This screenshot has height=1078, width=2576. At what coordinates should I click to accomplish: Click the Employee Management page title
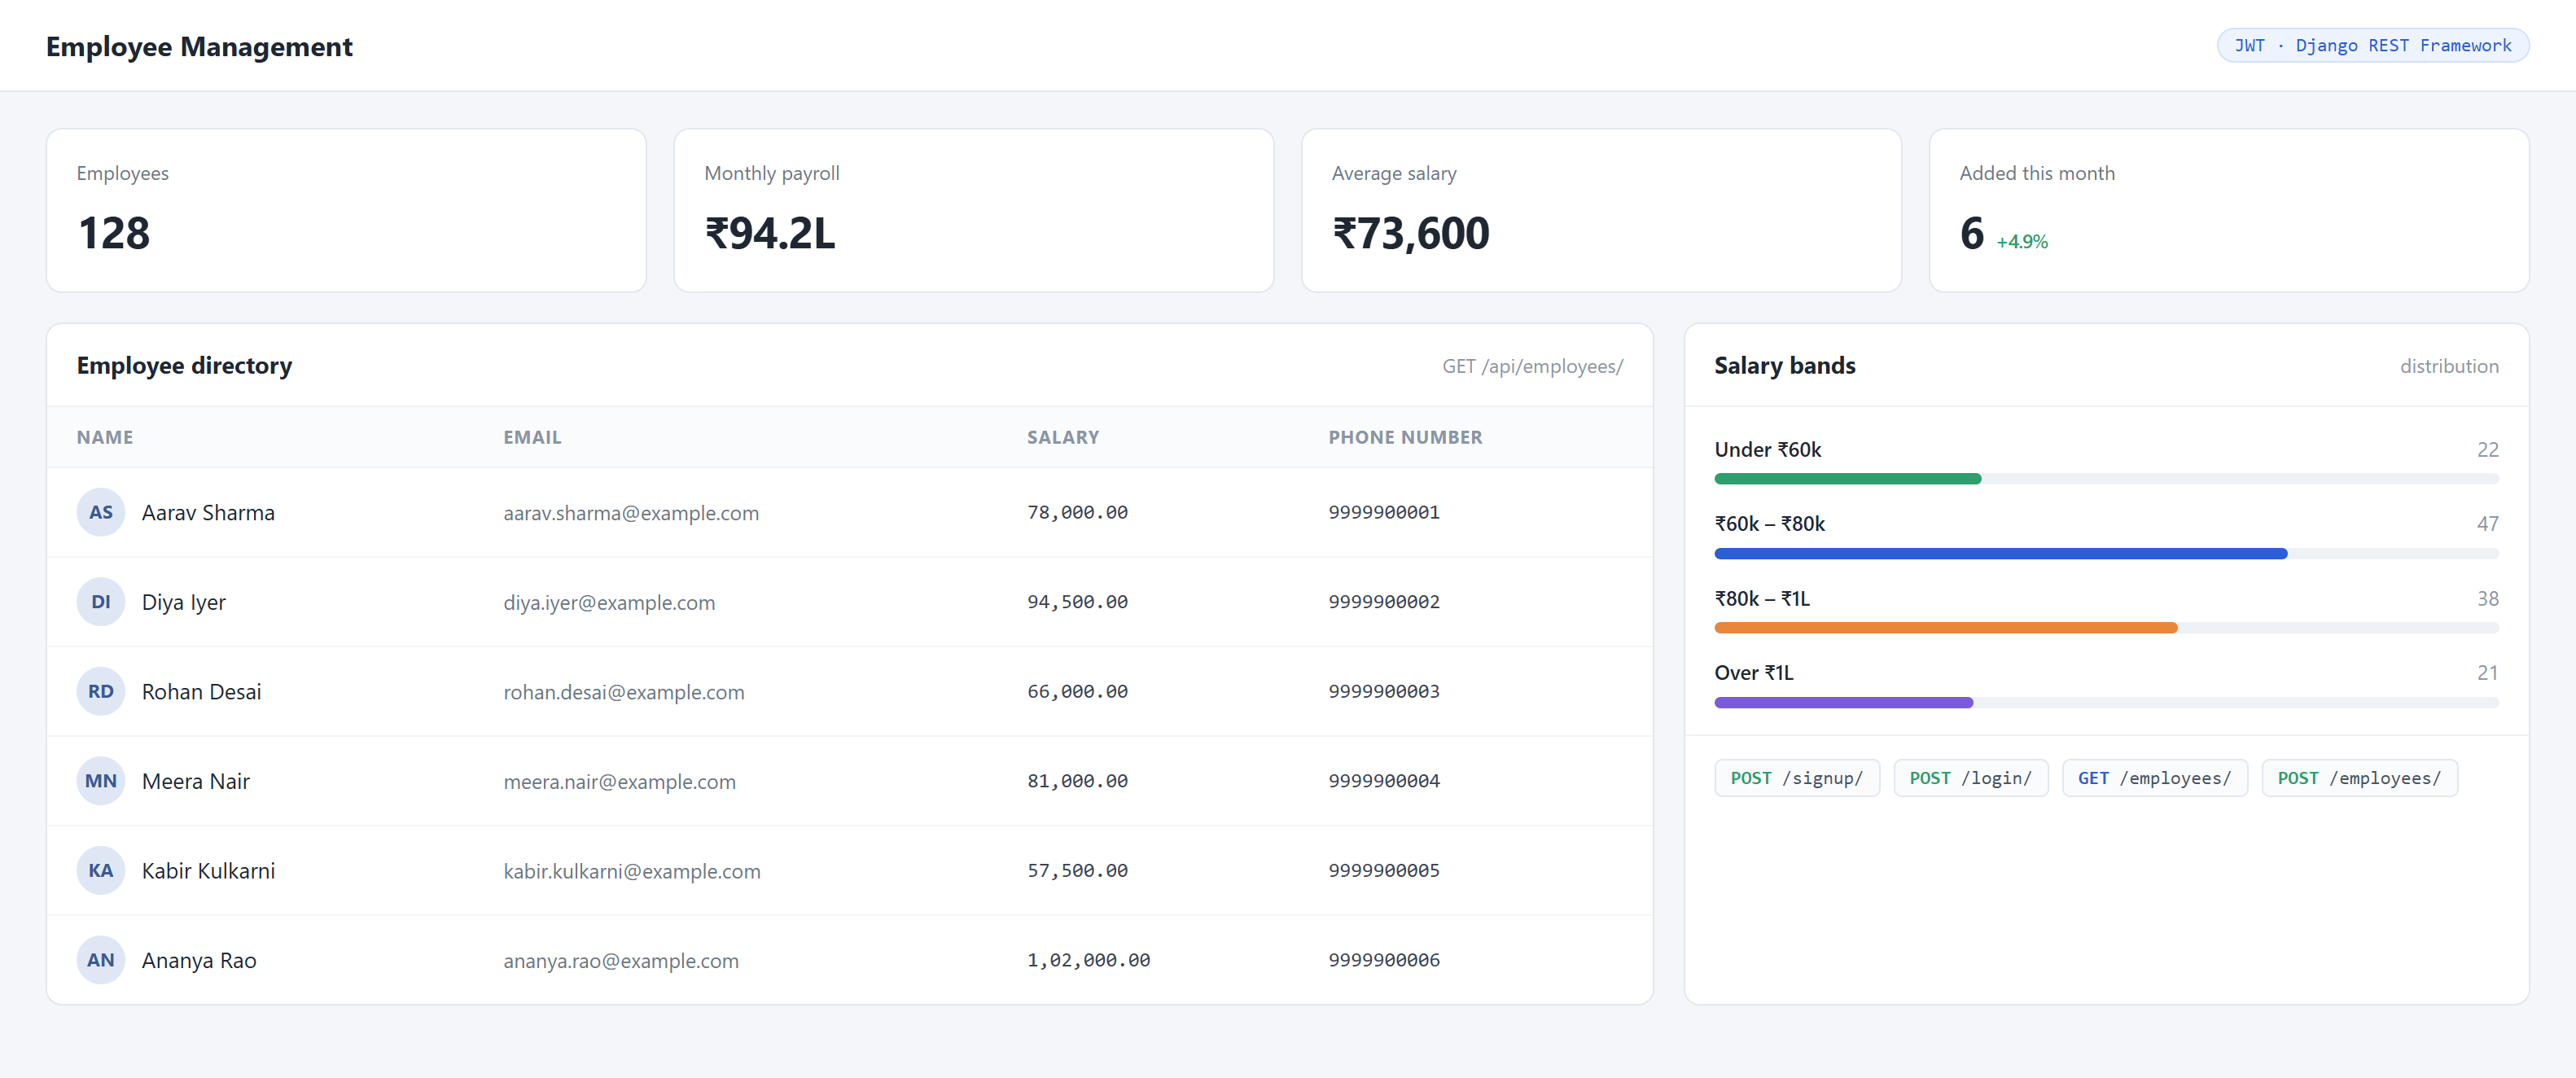point(199,47)
